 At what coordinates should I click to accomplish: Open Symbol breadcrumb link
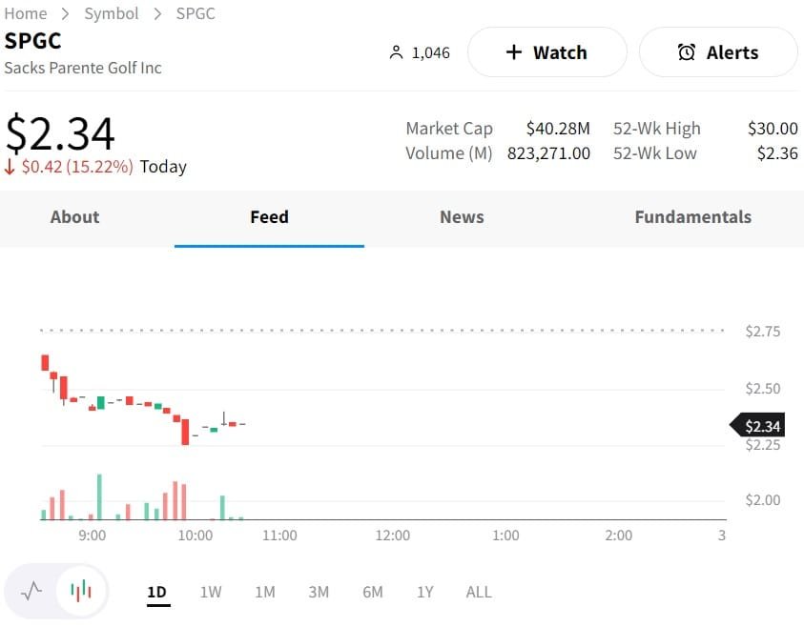[112, 13]
